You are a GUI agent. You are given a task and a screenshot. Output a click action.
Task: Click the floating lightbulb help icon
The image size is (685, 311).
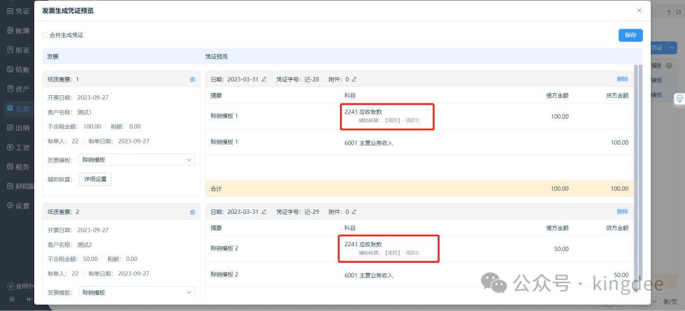(x=679, y=98)
